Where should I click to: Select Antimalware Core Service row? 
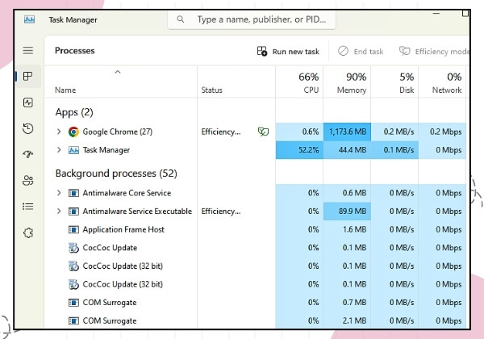pyautogui.click(x=255, y=193)
